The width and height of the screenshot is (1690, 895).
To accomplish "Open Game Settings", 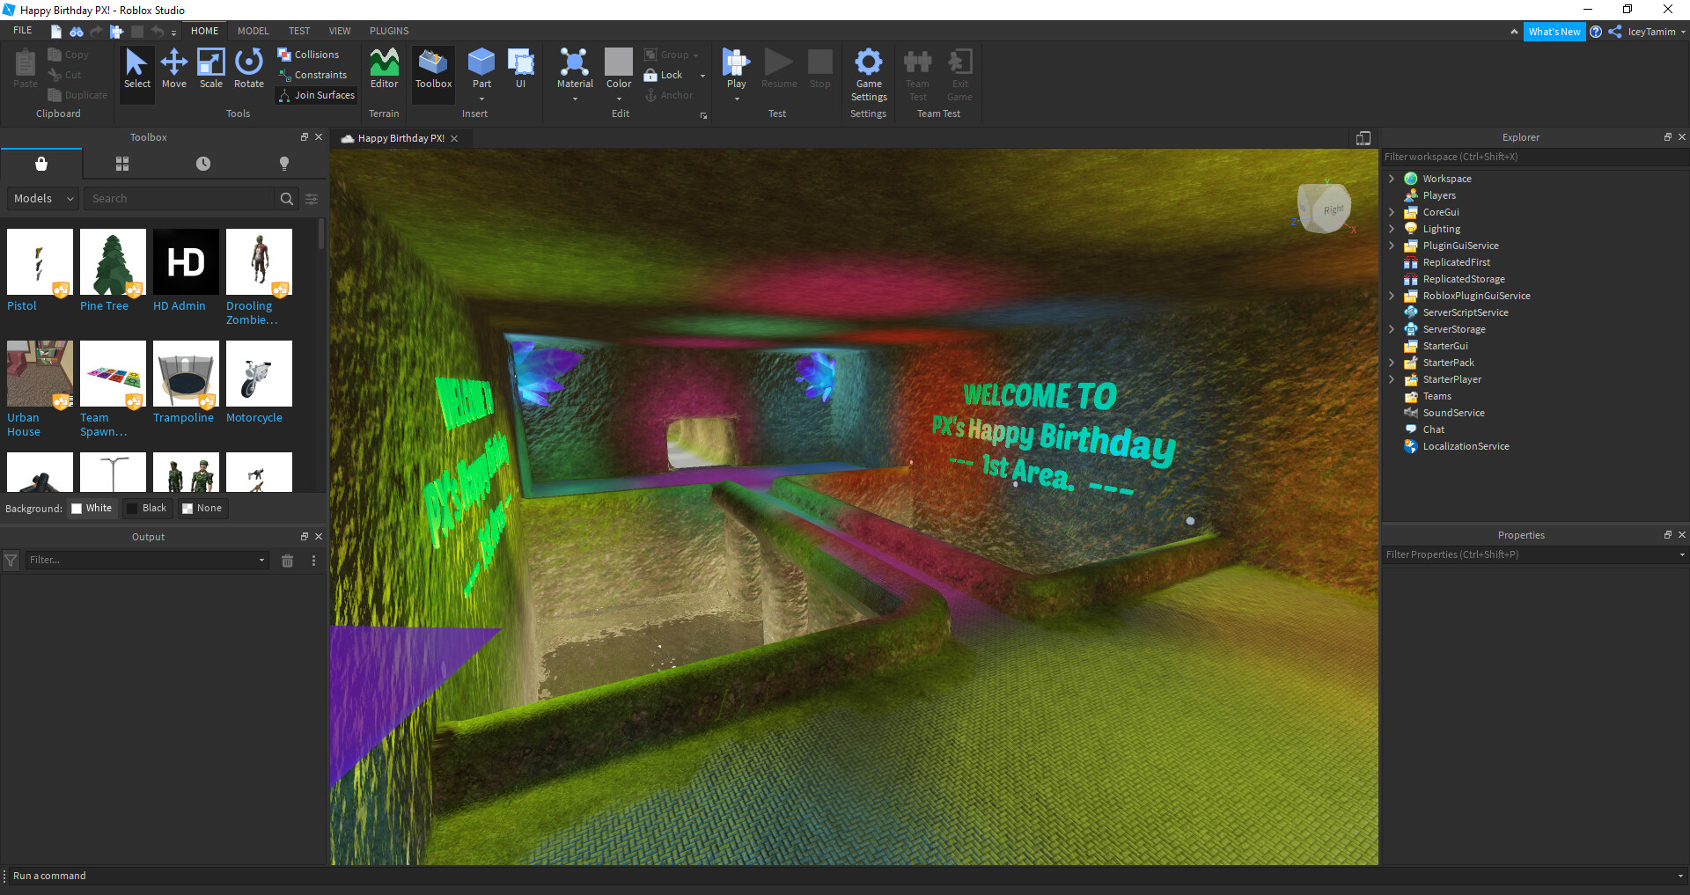I will pos(869,75).
